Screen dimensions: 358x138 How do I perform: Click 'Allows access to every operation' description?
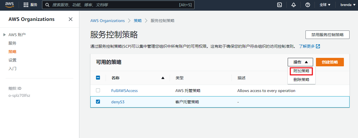pos(266,91)
